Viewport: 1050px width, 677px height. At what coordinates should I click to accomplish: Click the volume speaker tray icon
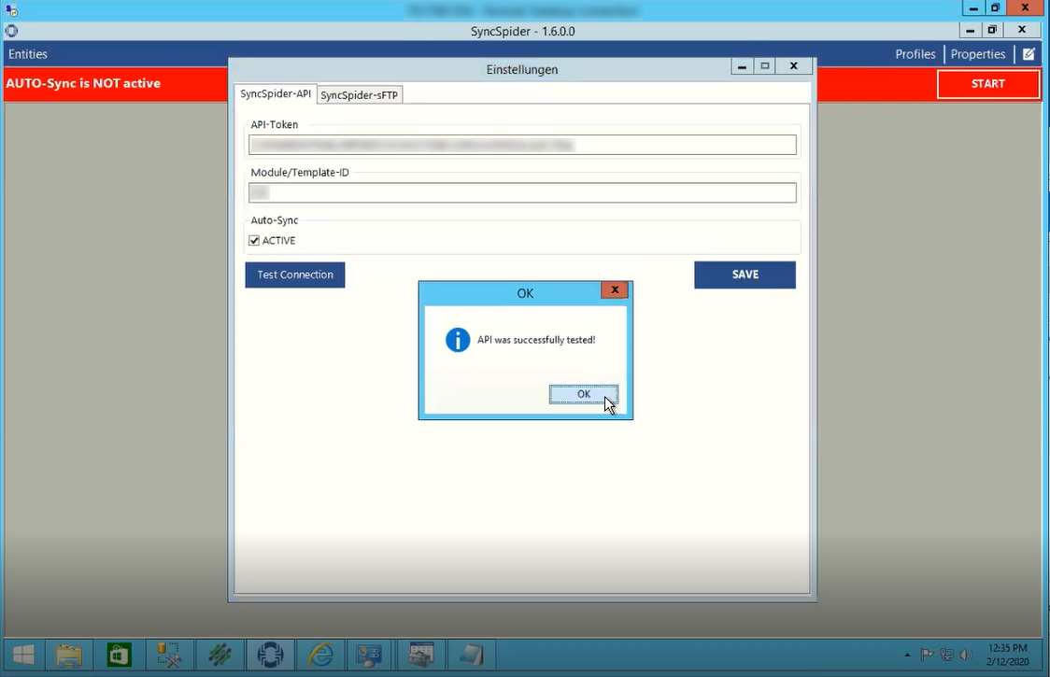pyautogui.click(x=966, y=655)
